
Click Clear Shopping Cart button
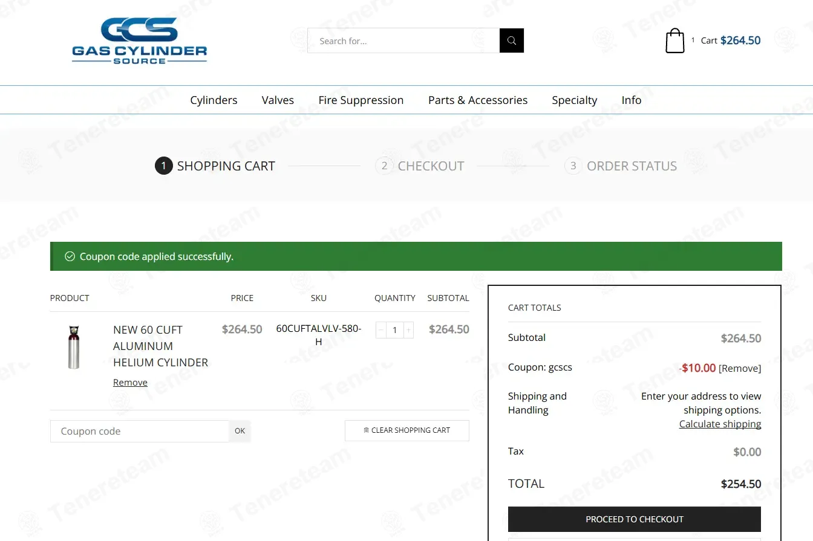tap(407, 430)
